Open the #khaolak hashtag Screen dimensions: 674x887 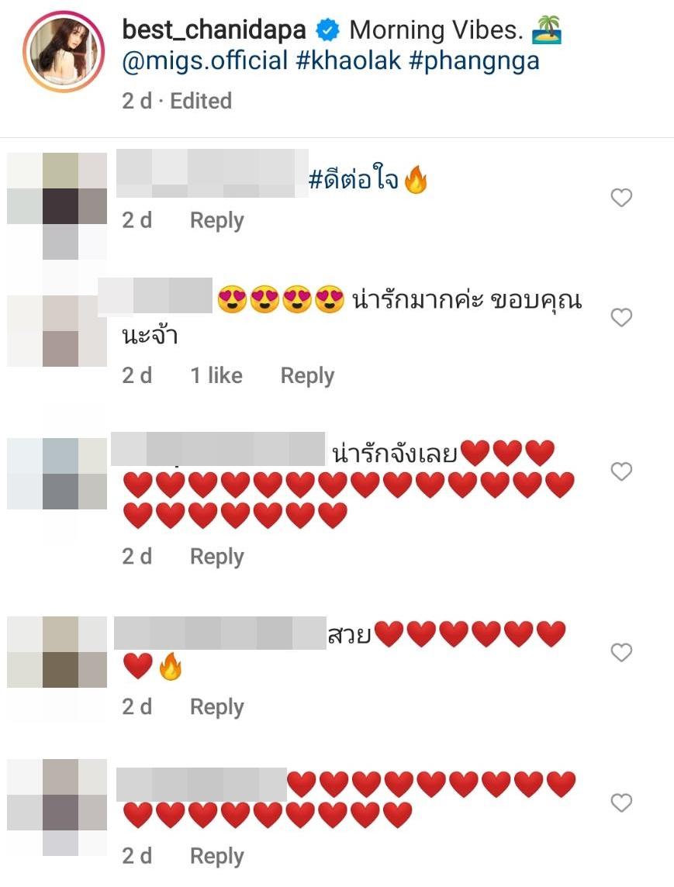(x=348, y=60)
